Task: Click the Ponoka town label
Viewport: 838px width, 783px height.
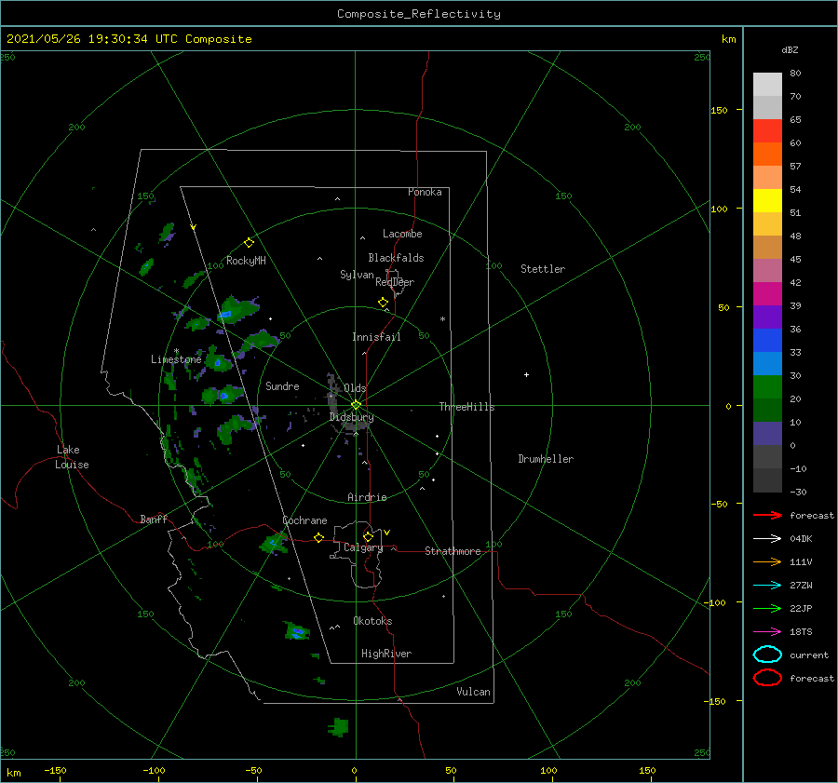Action: tap(425, 192)
